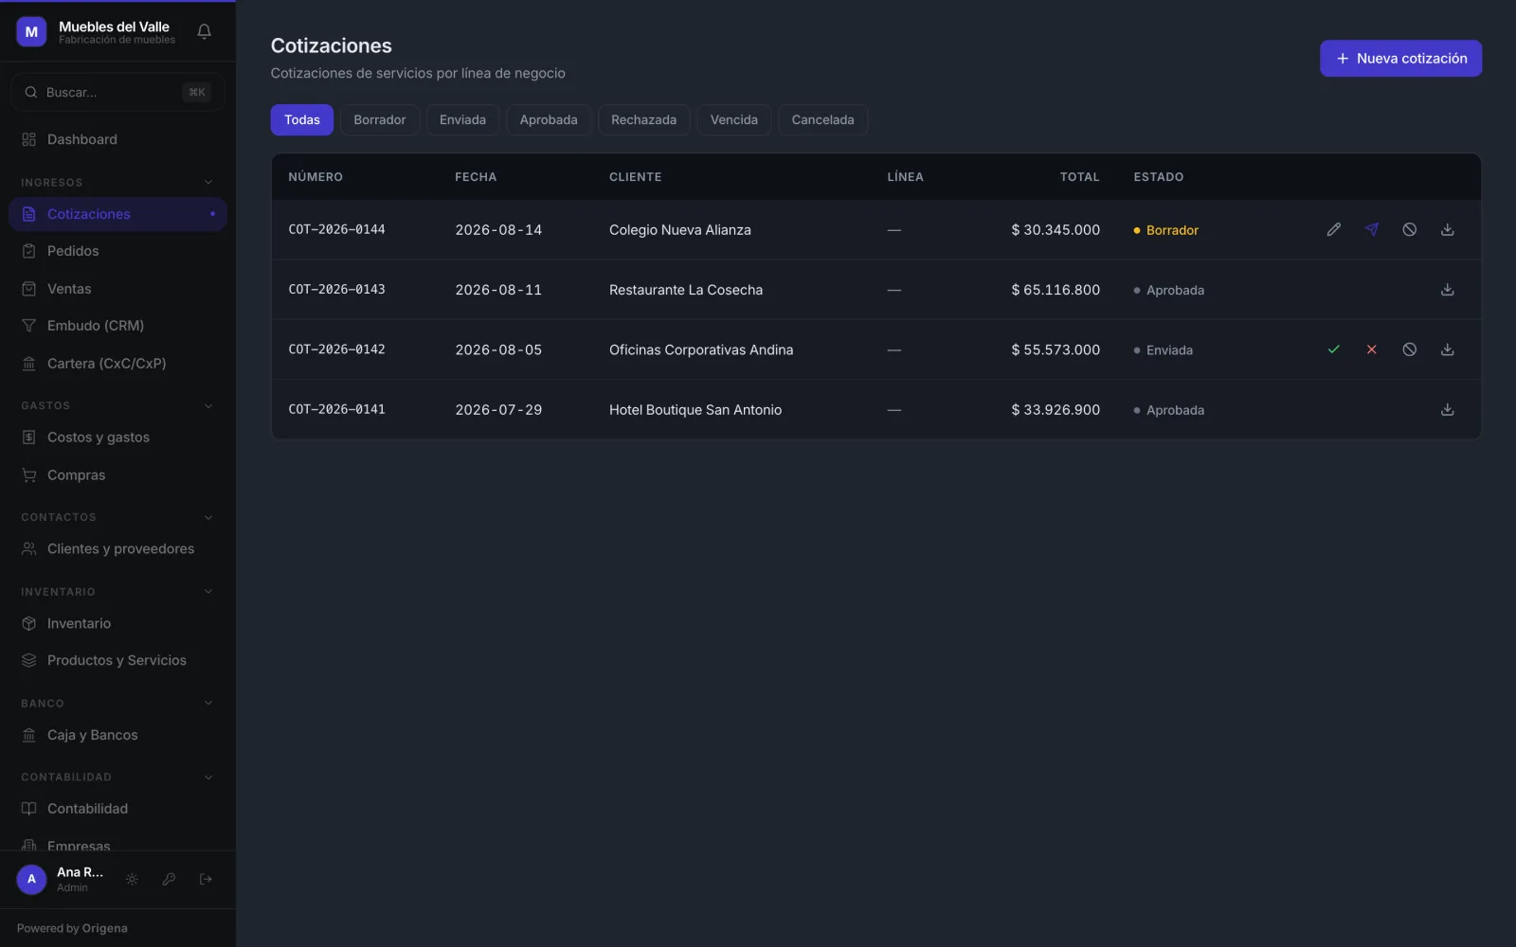The image size is (1516, 947).
Task: Collapse the Contabilidad section
Action: 208,777
